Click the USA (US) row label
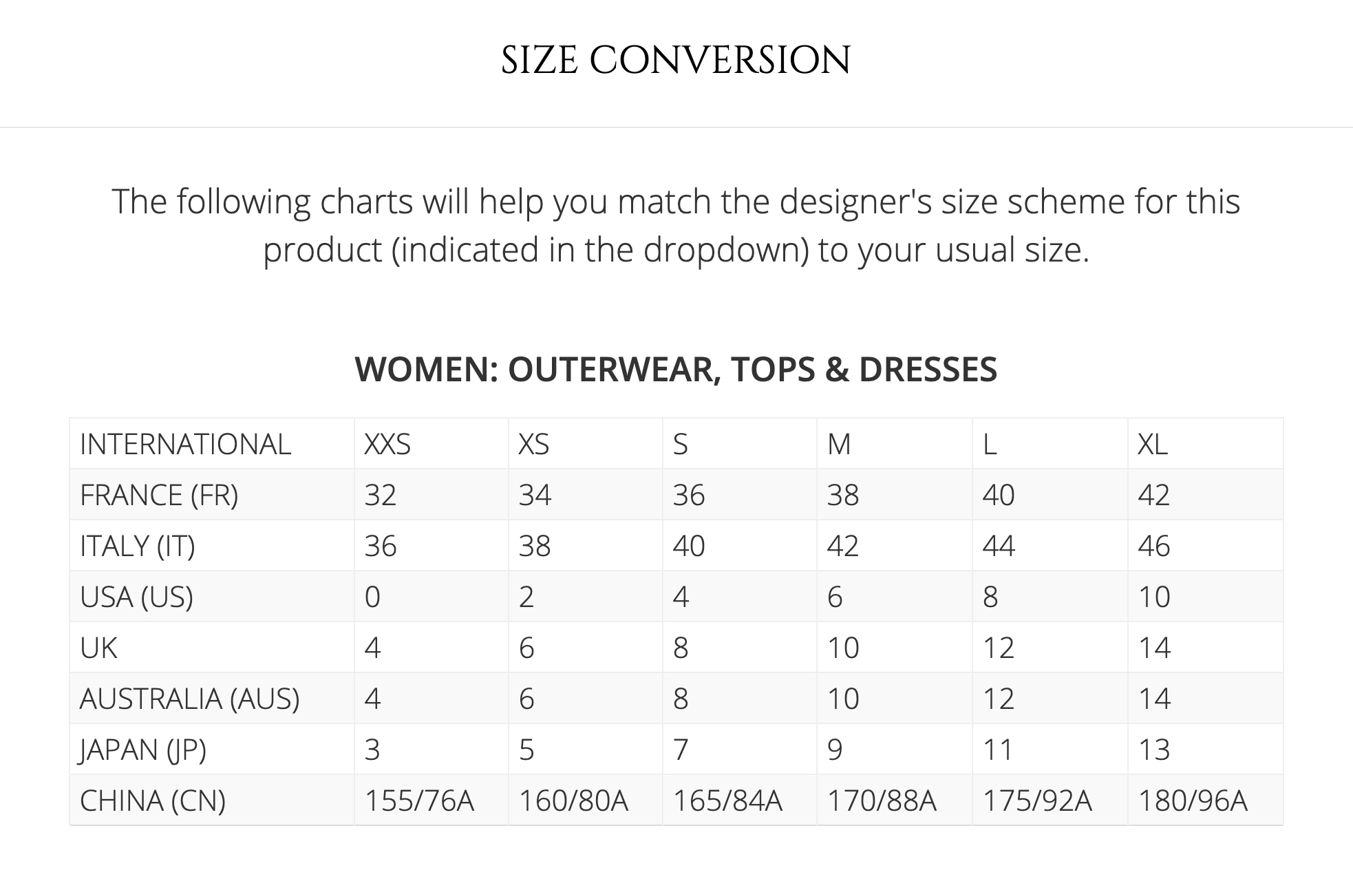 click(x=212, y=597)
